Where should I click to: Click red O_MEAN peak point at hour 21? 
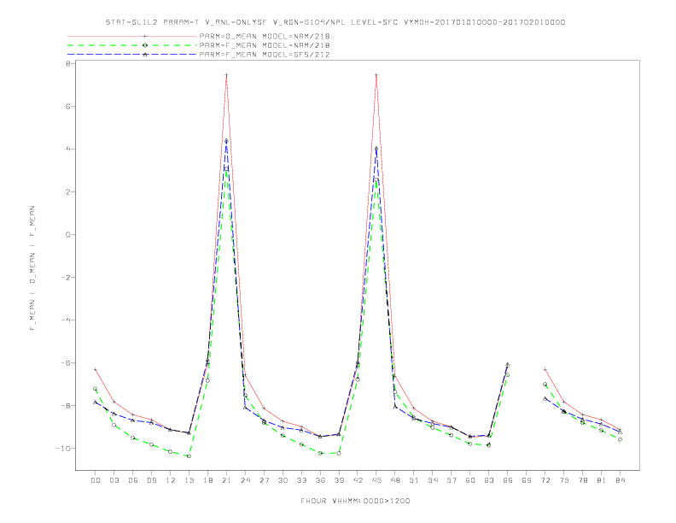coord(226,75)
